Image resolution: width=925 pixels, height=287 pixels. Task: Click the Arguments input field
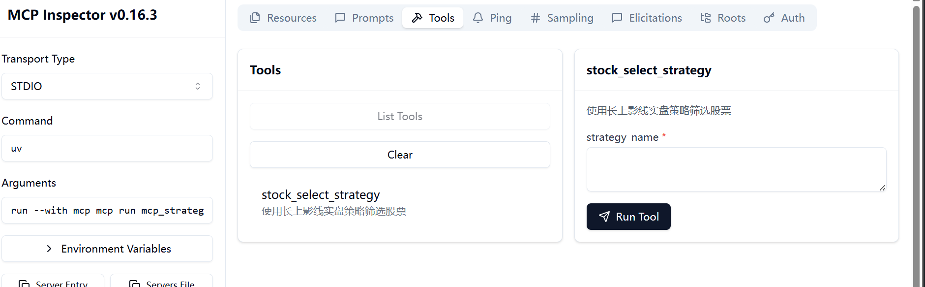[107, 210]
